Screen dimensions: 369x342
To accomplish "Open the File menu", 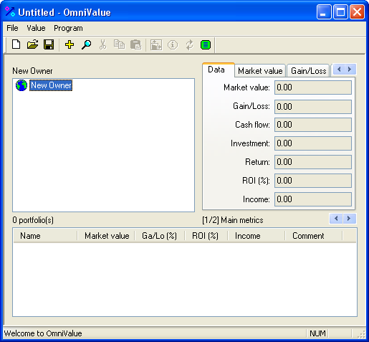I will coord(12,28).
